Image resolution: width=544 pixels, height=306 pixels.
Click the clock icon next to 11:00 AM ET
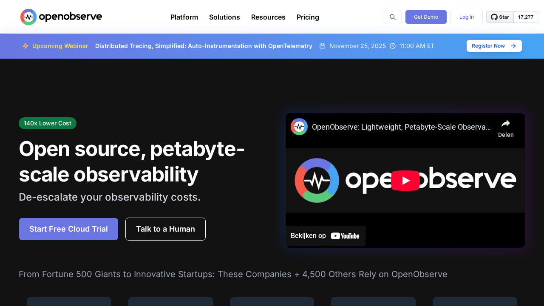tap(392, 46)
